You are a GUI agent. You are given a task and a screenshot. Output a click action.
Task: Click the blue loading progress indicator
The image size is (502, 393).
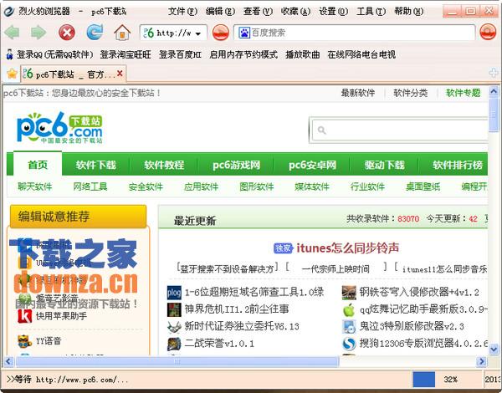click(x=424, y=380)
